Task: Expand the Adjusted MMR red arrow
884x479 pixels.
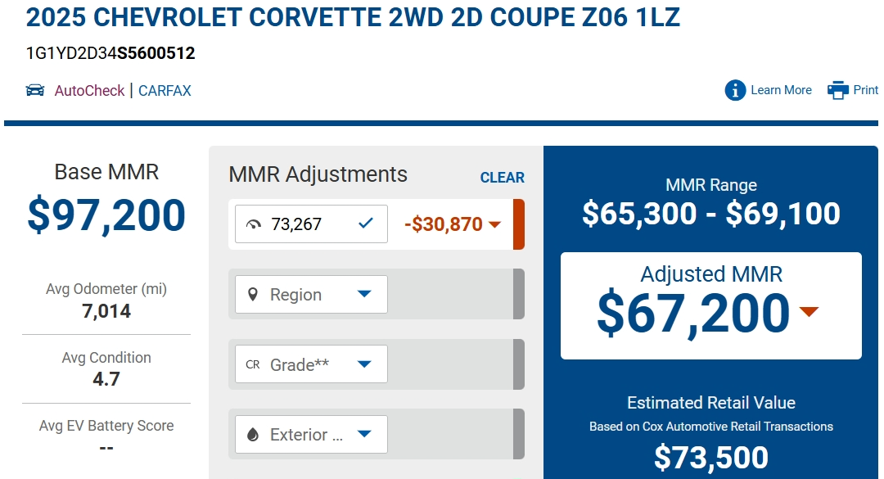Action: [809, 311]
